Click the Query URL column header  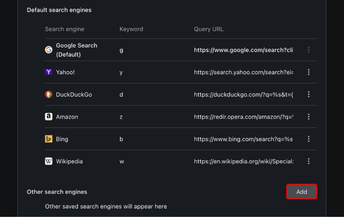(209, 29)
